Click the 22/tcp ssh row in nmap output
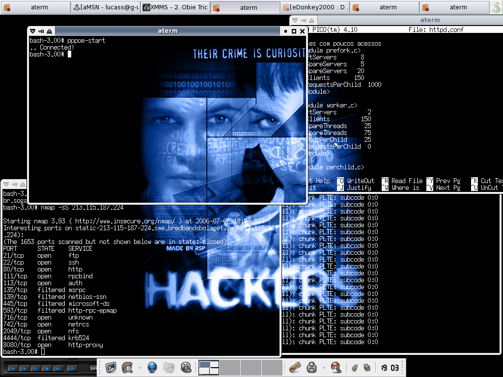Screen dimensions: 503x377 coord(41,263)
